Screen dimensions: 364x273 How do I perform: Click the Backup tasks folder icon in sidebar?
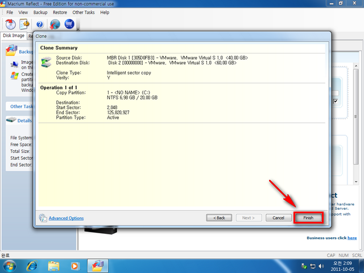pyautogui.click(x=11, y=51)
